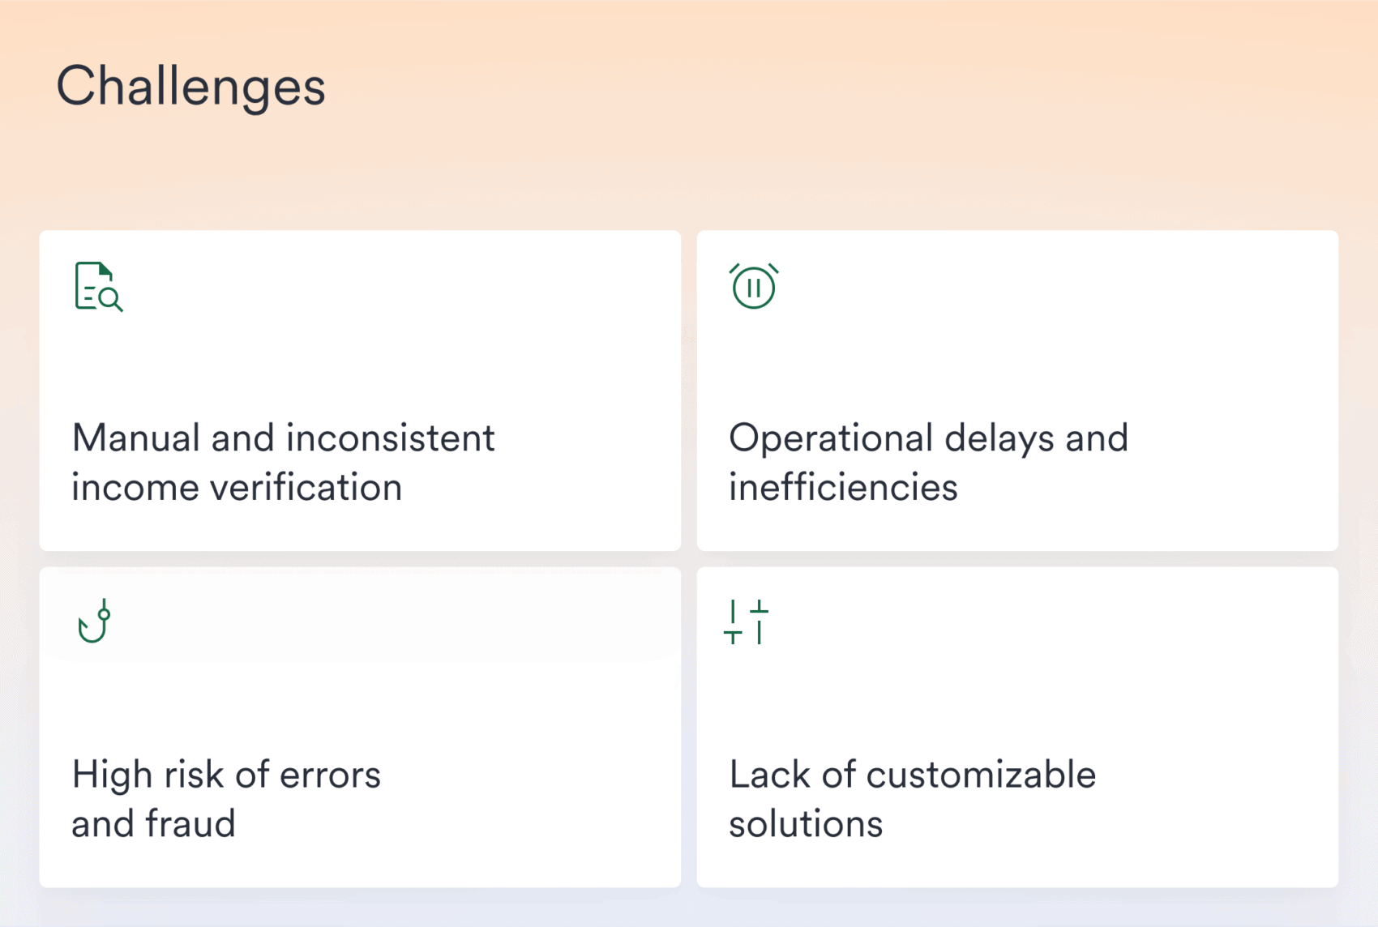Click "Lack of customizable" text line
Screen dimensions: 1378x927
[x=912, y=775]
